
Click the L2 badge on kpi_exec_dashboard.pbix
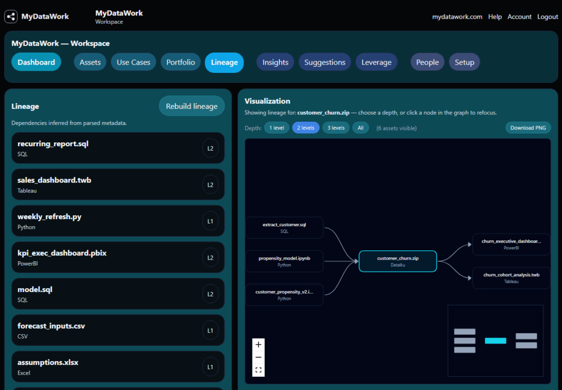210,257
